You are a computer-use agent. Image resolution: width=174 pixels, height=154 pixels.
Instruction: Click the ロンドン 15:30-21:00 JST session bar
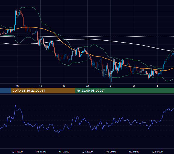(43, 91)
